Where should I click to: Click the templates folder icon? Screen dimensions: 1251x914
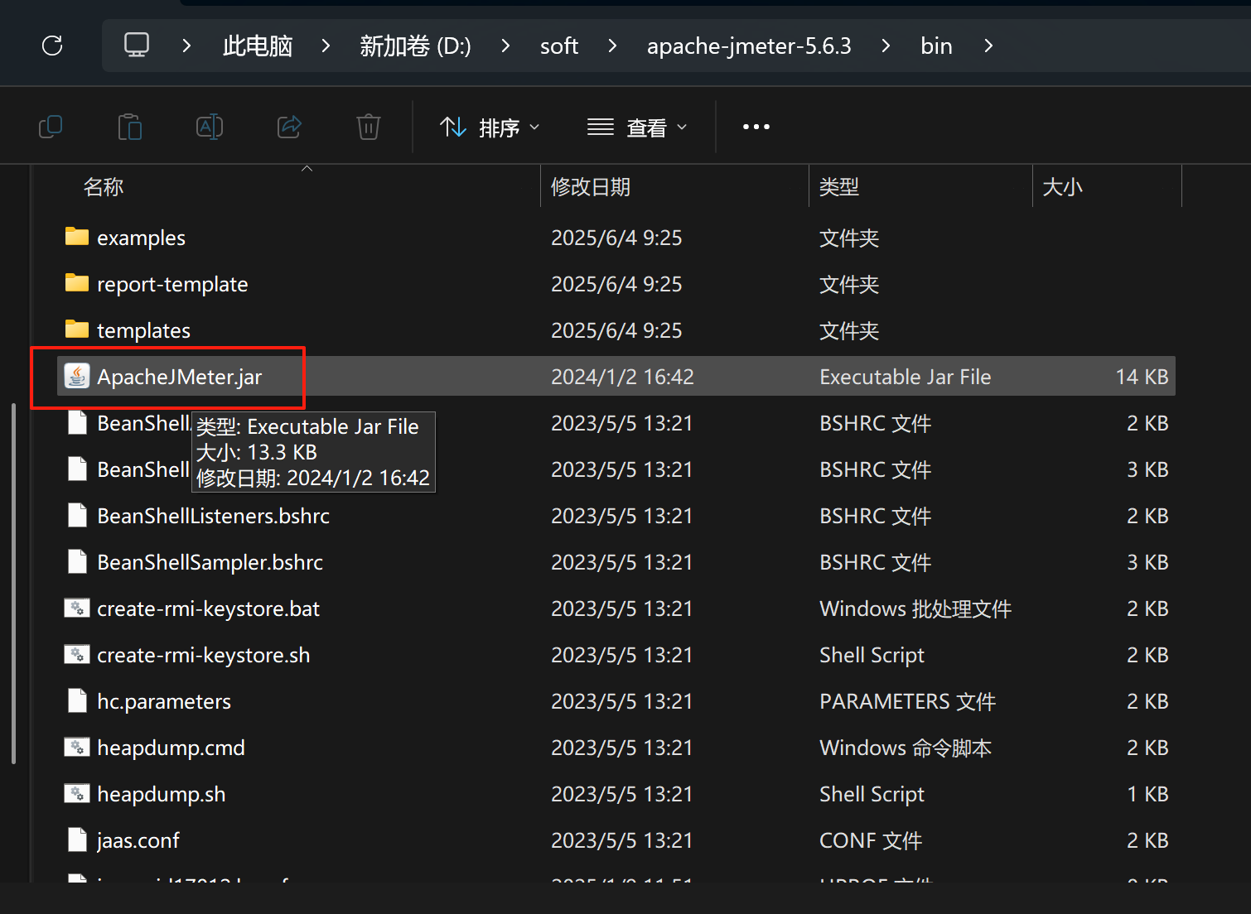click(x=77, y=330)
